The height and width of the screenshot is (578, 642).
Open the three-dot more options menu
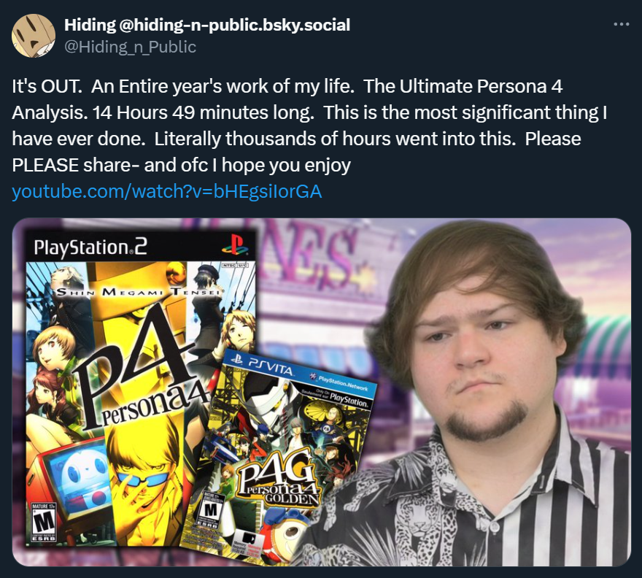[x=621, y=25]
